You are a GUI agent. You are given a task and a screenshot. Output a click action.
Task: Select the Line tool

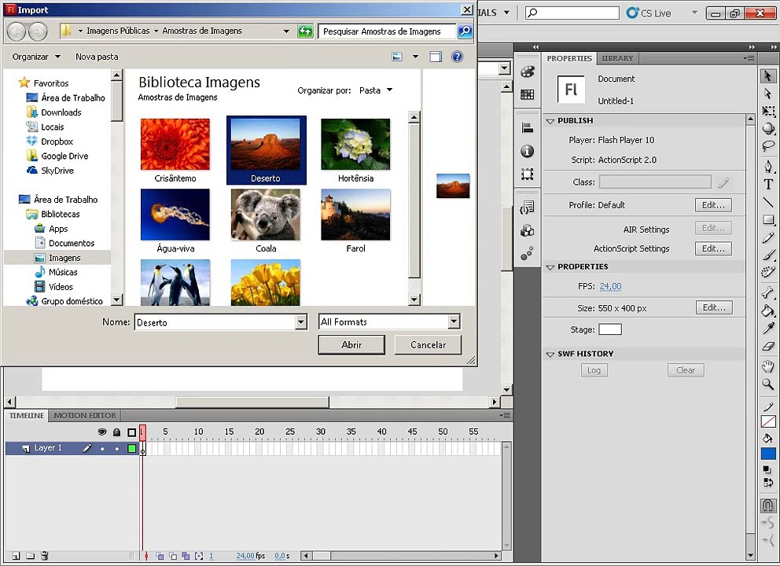point(768,202)
